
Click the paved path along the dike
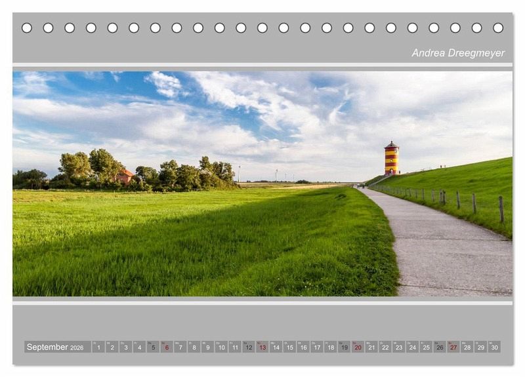[440, 249]
